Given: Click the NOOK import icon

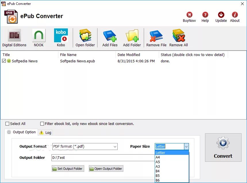Looking at the screenshot, I should coord(39,35).
